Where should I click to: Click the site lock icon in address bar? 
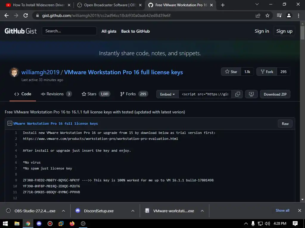38,15
